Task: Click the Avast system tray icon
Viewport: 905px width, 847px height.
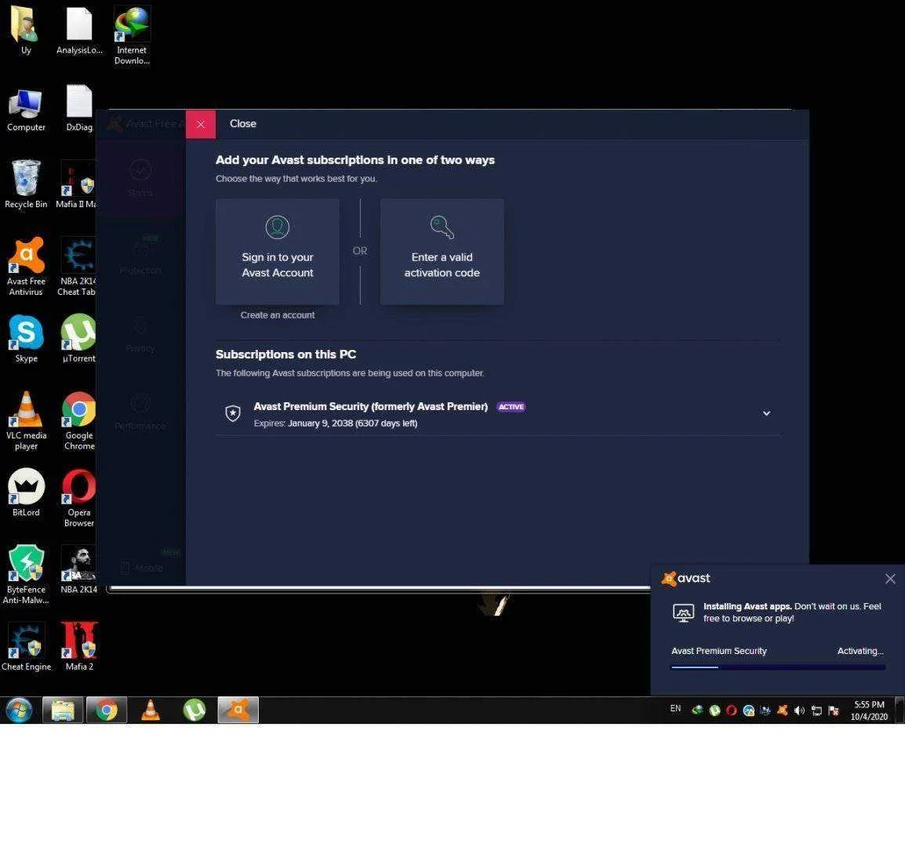Action: [782, 711]
